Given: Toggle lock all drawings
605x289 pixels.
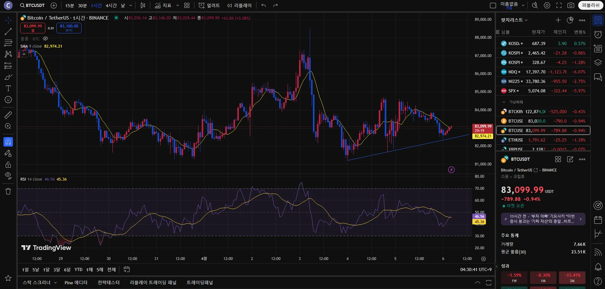Looking at the screenshot, I should point(8,165).
